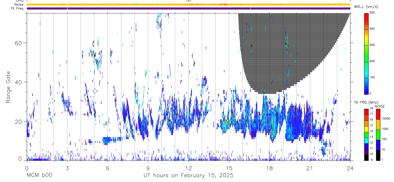
Task: Click the cyan swatch of the TX FRQ colorbar
Action: pos(366,140)
